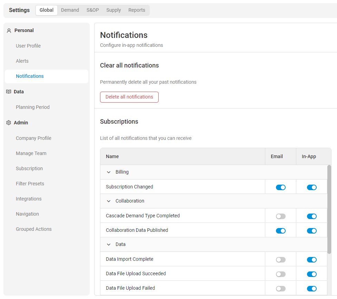This screenshot has height=299, width=337.
Task: Open the Integrations settings page
Action: point(29,199)
